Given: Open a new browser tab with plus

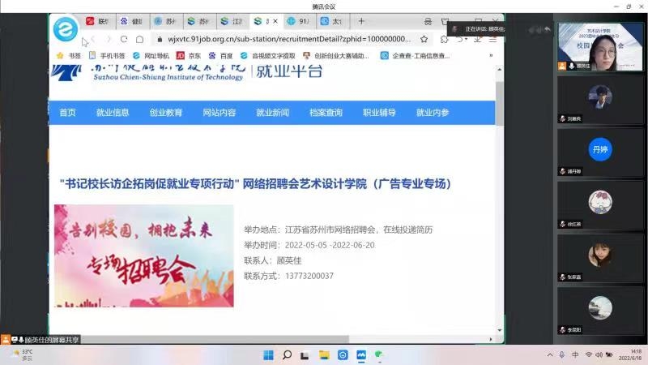Looking at the screenshot, I should (361, 21).
